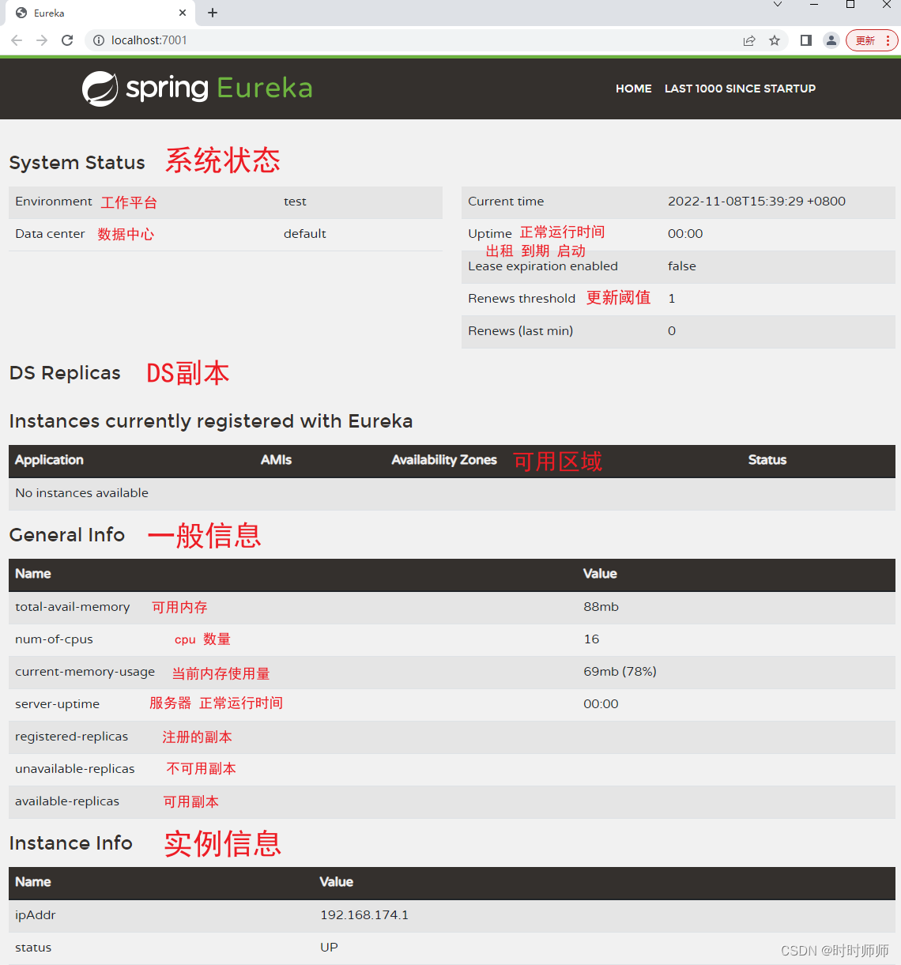The width and height of the screenshot is (901, 965).
Task: Click the Current time value 2022-11-08T15:39:29
Action: click(756, 202)
